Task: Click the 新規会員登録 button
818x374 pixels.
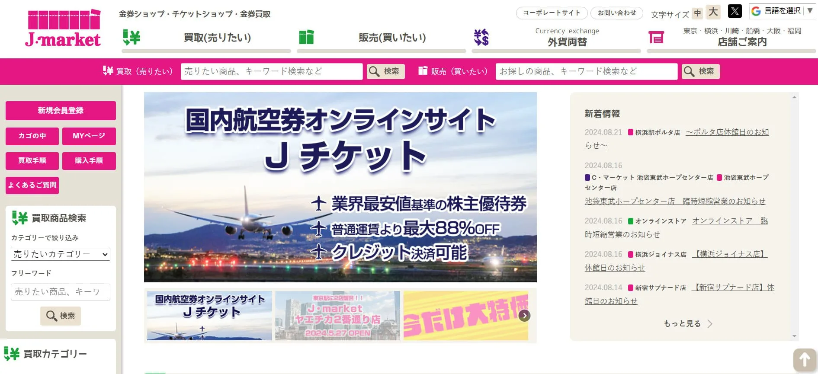Action: coord(61,111)
